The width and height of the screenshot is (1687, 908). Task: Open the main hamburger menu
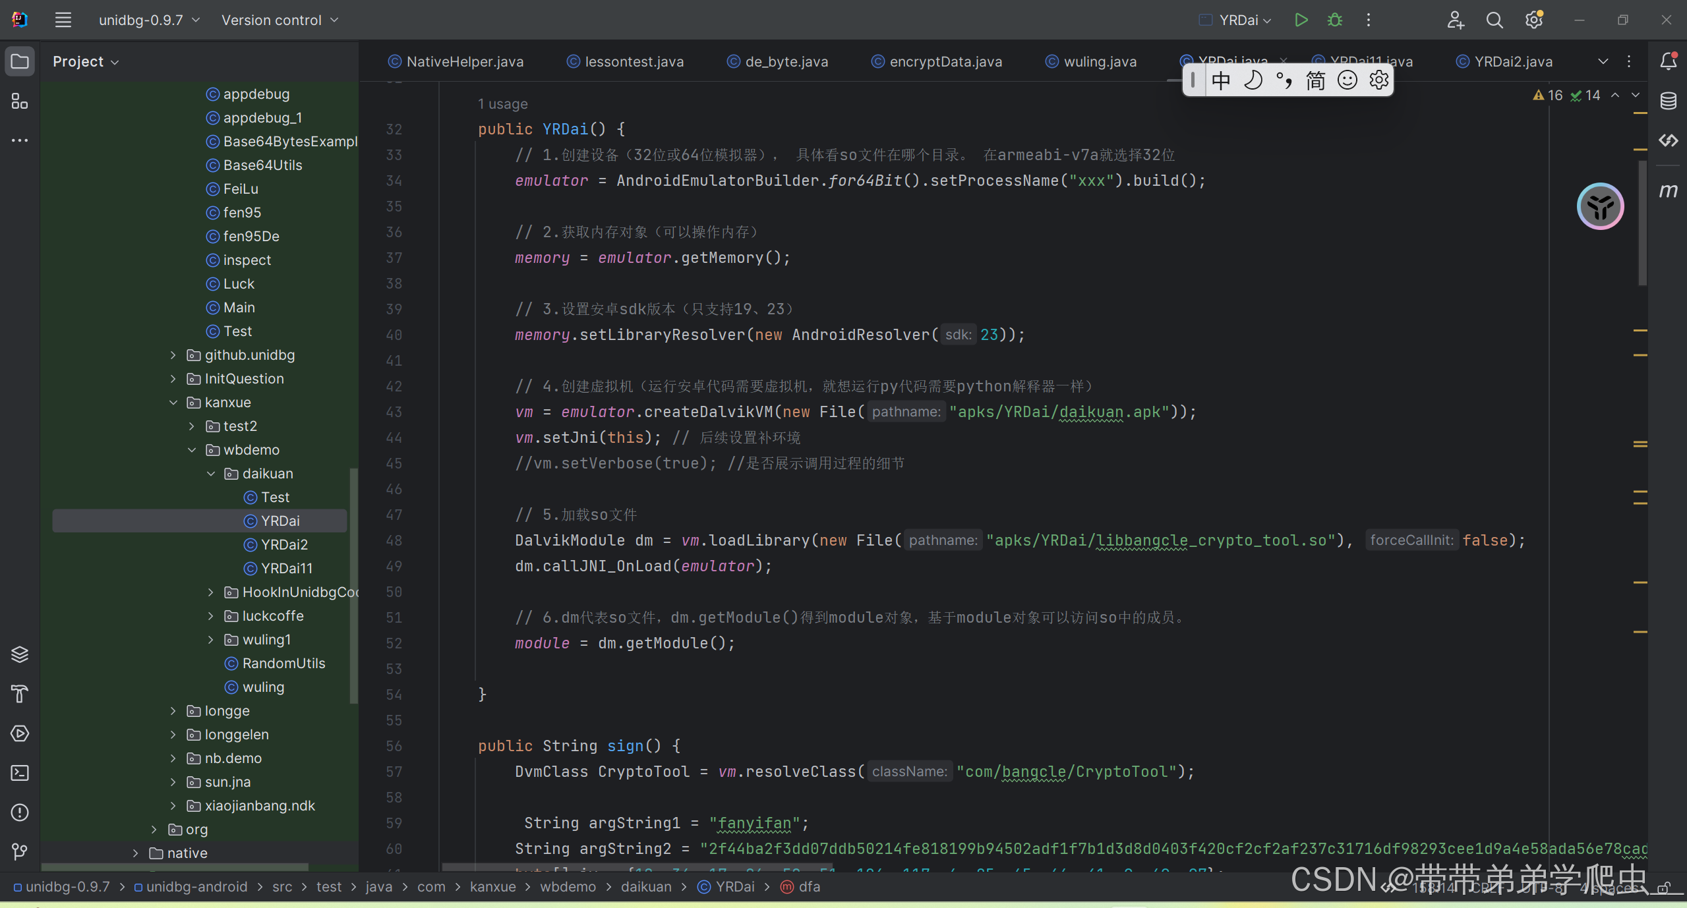coord(63,20)
